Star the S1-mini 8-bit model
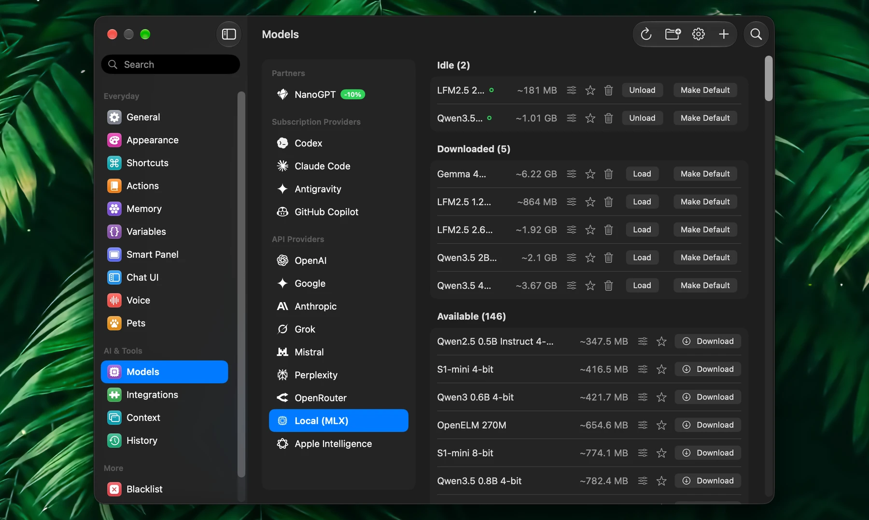The width and height of the screenshot is (869, 520). coord(661,453)
